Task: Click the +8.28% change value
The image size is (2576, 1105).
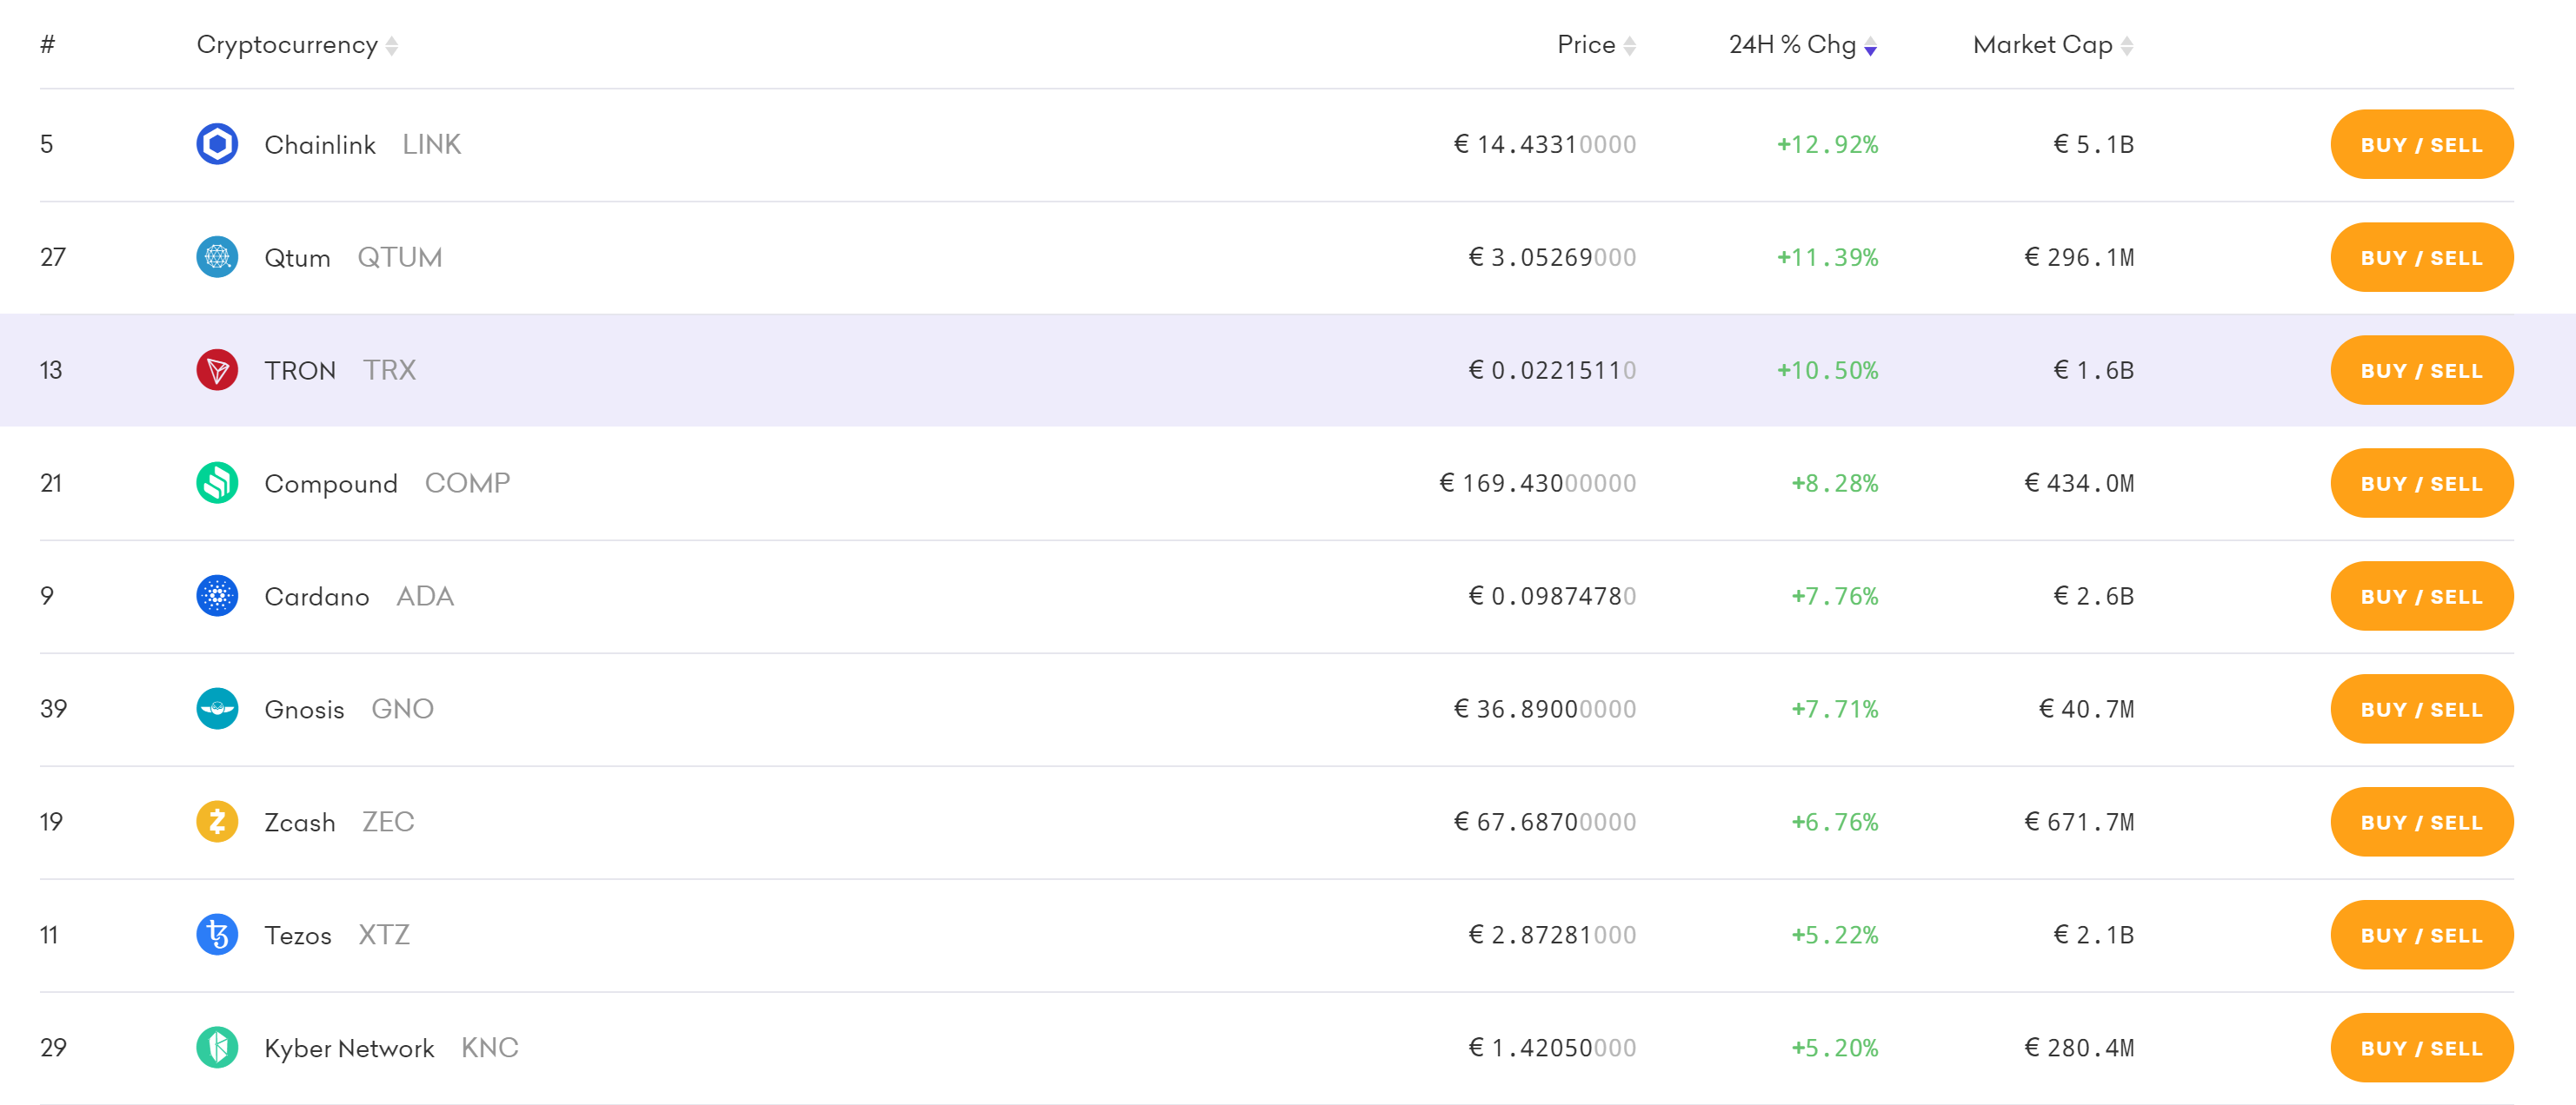Action: tap(1835, 484)
